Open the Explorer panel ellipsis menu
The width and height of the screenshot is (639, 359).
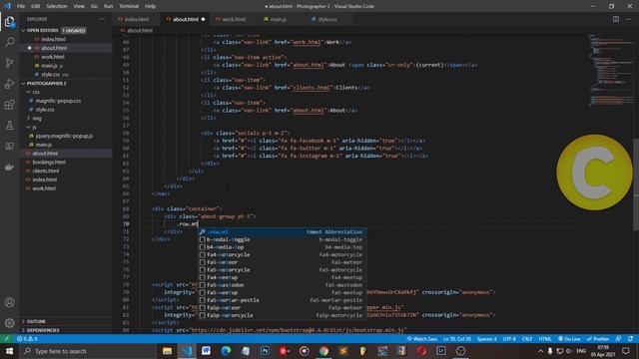pyautogui.click(x=102, y=19)
